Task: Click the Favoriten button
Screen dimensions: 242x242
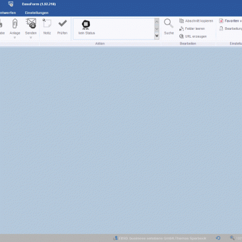Action: point(230,21)
